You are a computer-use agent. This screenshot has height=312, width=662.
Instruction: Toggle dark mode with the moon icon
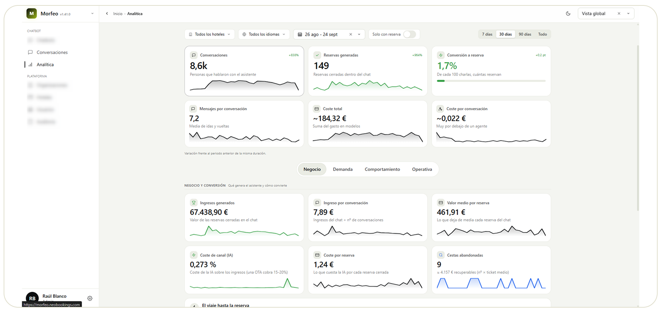568,13
